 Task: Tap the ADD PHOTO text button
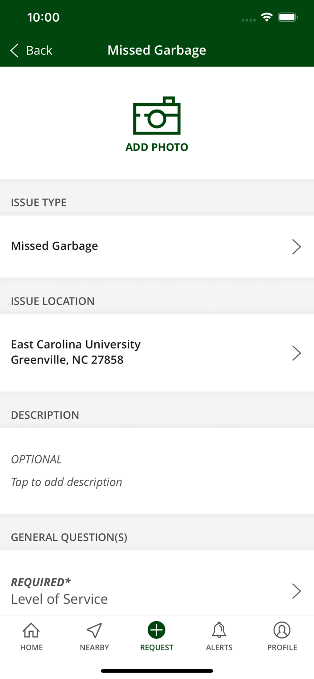157,147
